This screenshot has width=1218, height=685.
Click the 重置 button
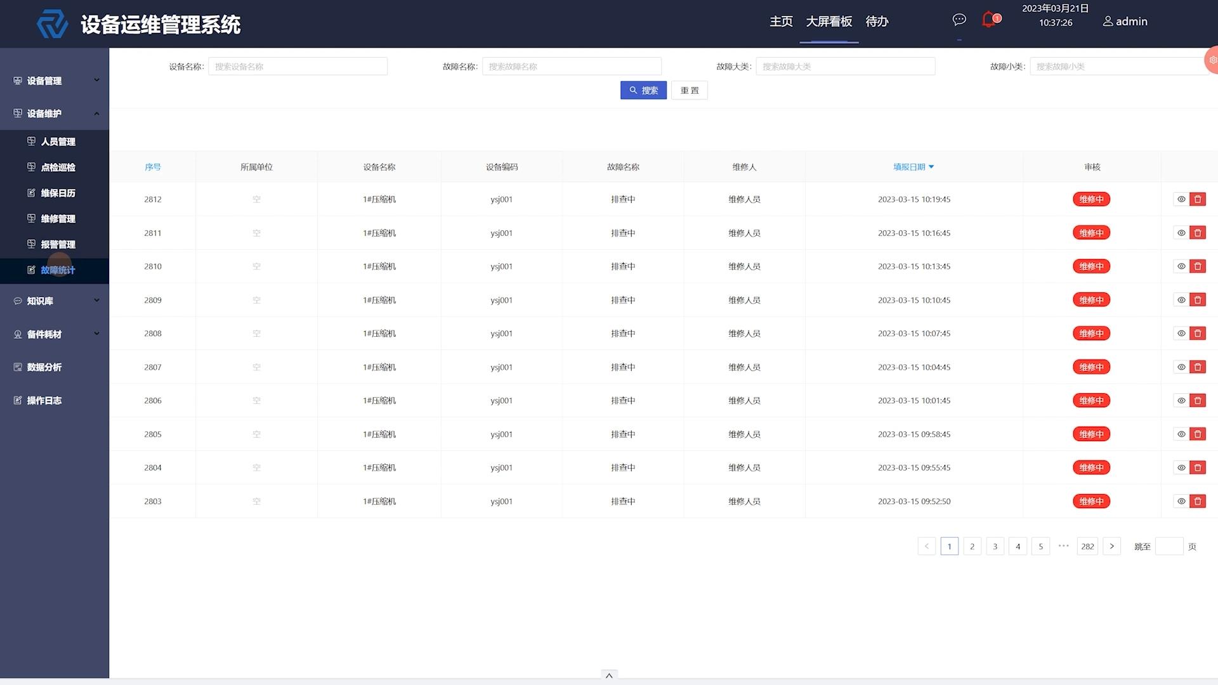[690, 90]
